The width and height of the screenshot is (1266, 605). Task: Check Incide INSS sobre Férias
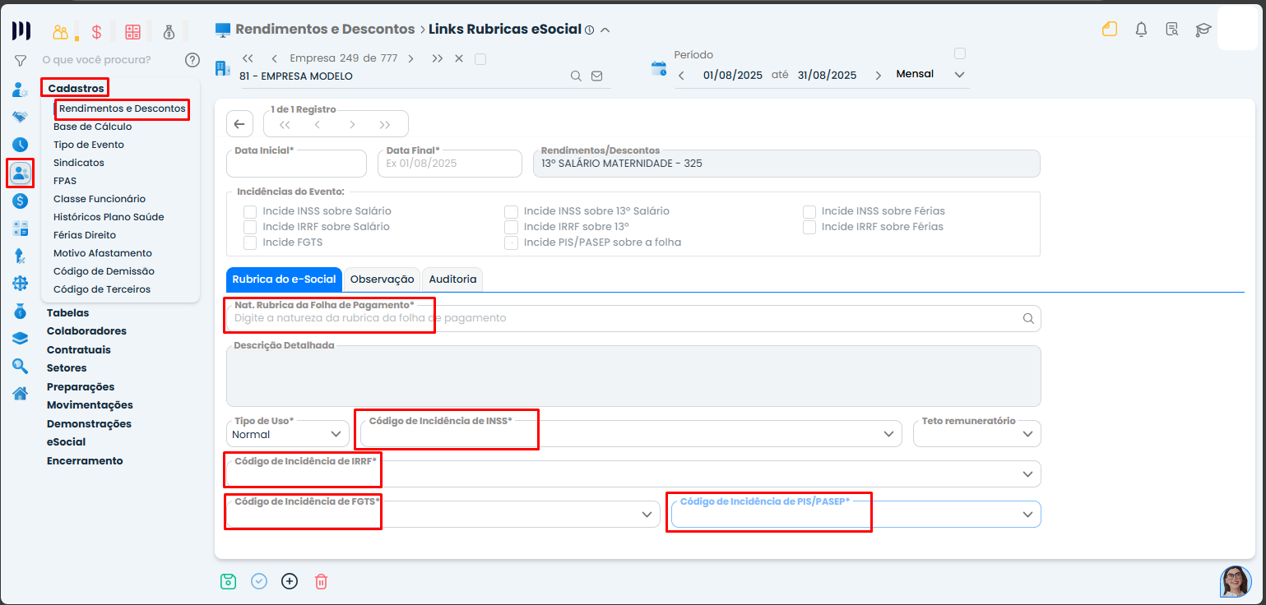[809, 211]
